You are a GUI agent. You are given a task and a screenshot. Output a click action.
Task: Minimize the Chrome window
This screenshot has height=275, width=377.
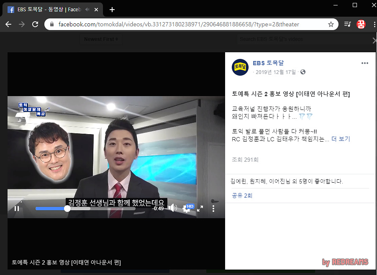point(336,5)
